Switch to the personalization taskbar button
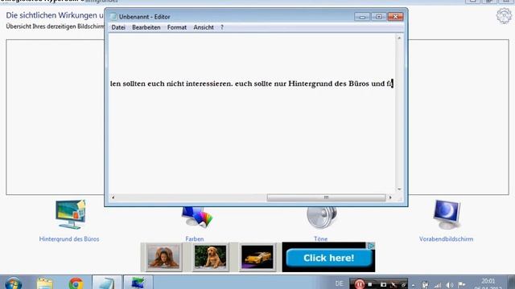 point(138,283)
